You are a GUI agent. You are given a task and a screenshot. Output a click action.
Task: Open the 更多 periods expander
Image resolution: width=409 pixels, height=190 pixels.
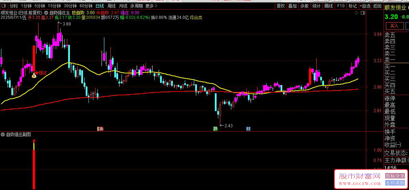point(152,6)
